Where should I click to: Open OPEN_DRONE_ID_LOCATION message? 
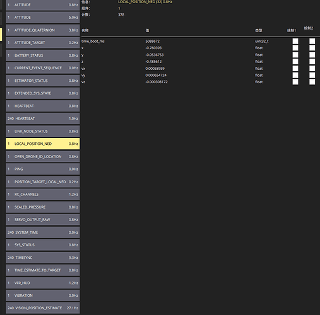point(42,156)
